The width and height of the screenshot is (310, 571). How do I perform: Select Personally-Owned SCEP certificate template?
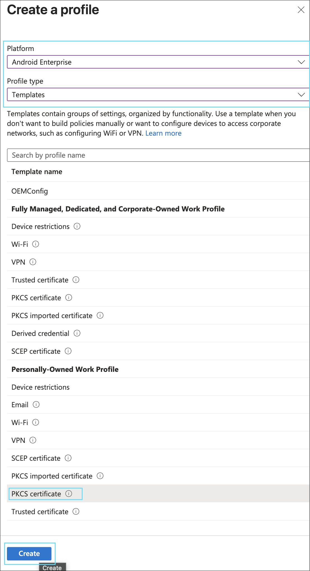[36, 458]
